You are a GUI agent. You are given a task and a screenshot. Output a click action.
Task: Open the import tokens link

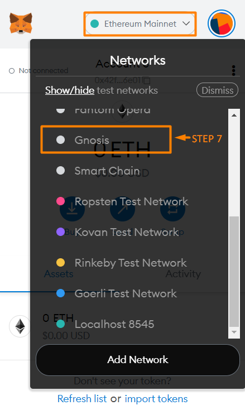(x=156, y=399)
